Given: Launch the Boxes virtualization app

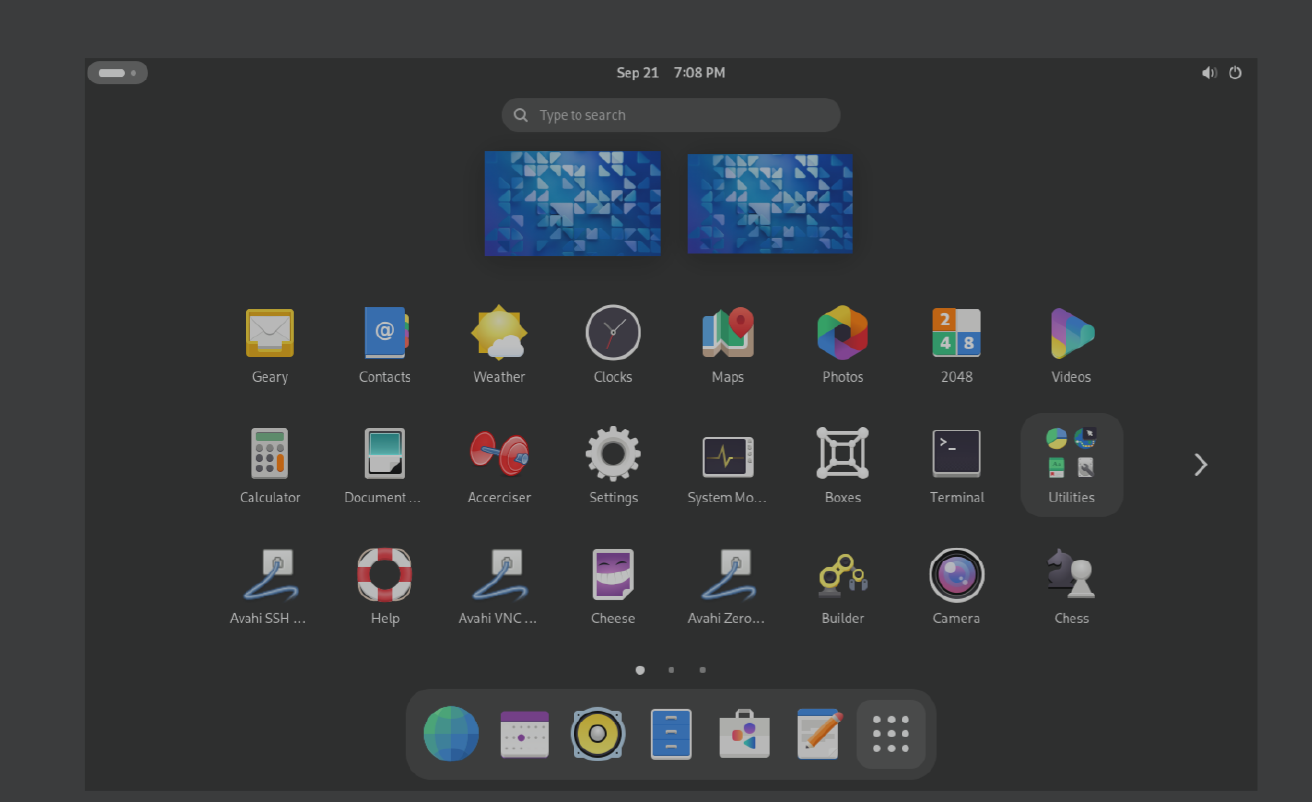Looking at the screenshot, I should coord(841,463).
